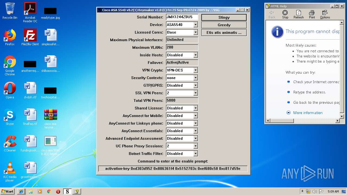Launch Opera browser from desktop
Image resolution: width=347 pixels, height=195 pixels.
[10, 90]
